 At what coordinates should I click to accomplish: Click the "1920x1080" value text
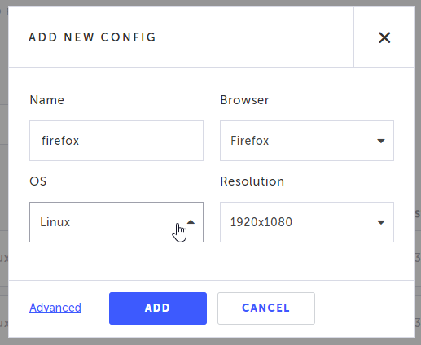(x=261, y=222)
